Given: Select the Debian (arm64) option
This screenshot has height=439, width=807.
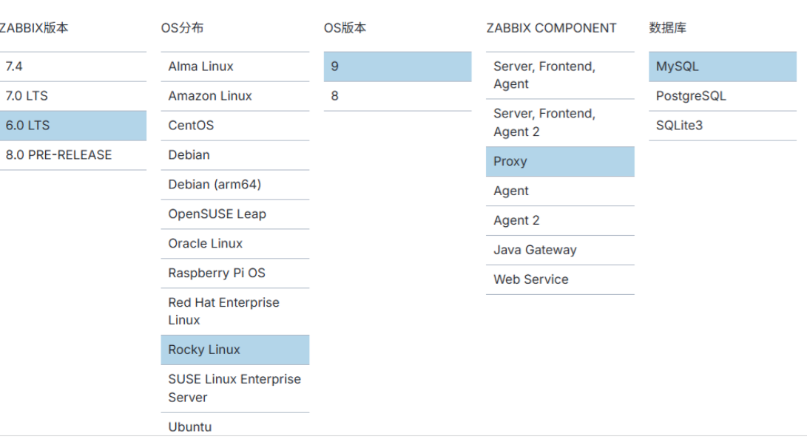Looking at the screenshot, I should [234, 185].
